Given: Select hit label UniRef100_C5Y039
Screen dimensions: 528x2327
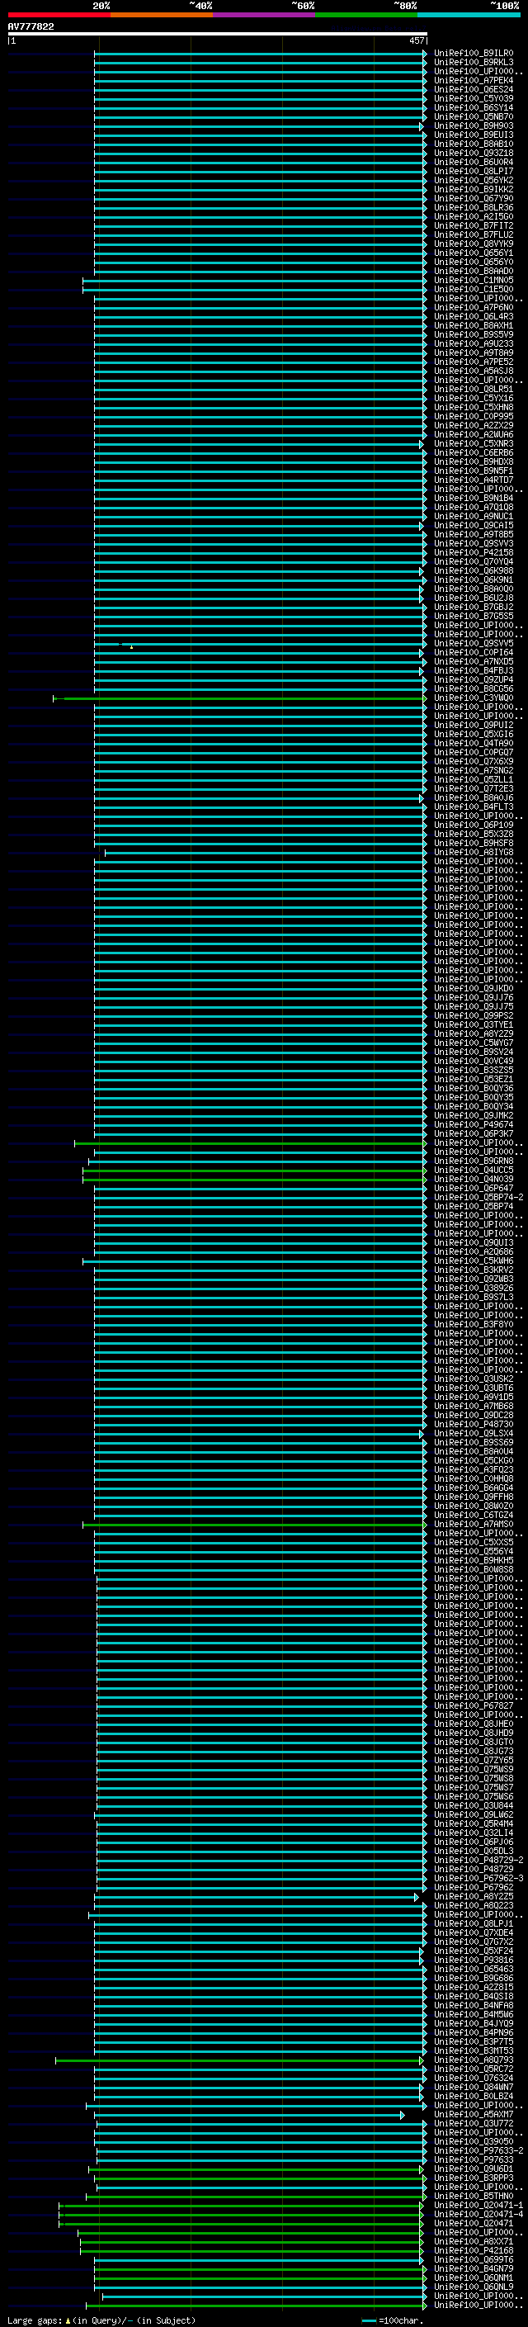Looking at the screenshot, I should 473,98.
